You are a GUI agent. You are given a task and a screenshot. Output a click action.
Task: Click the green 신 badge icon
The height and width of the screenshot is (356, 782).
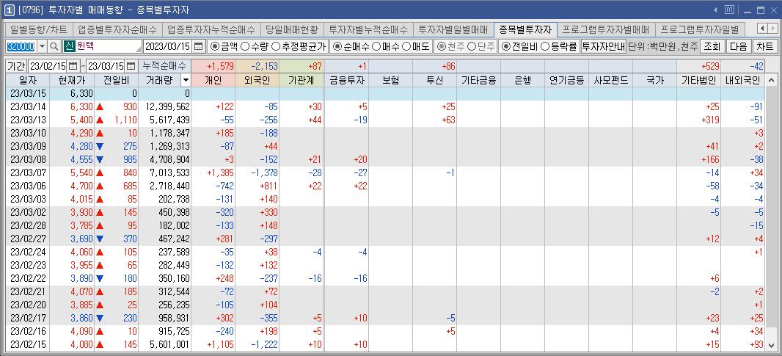click(68, 46)
